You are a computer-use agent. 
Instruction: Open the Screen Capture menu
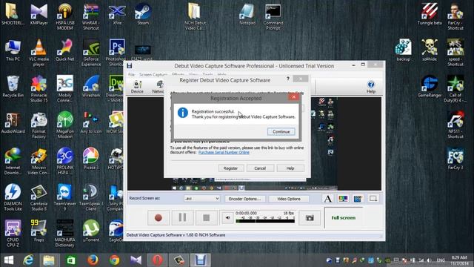(153, 74)
